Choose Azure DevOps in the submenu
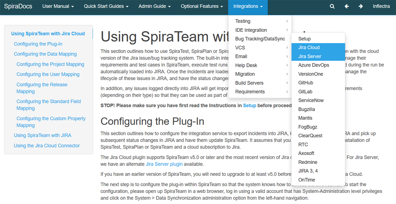The width and height of the screenshot is (396, 204). point(314,65)
